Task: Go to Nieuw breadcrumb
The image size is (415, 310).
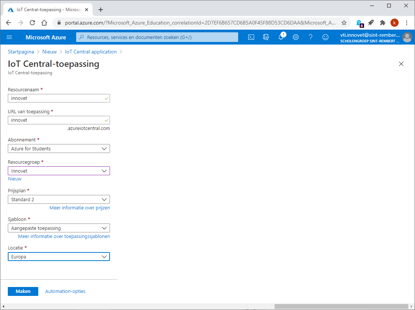Action: point(49,52)
